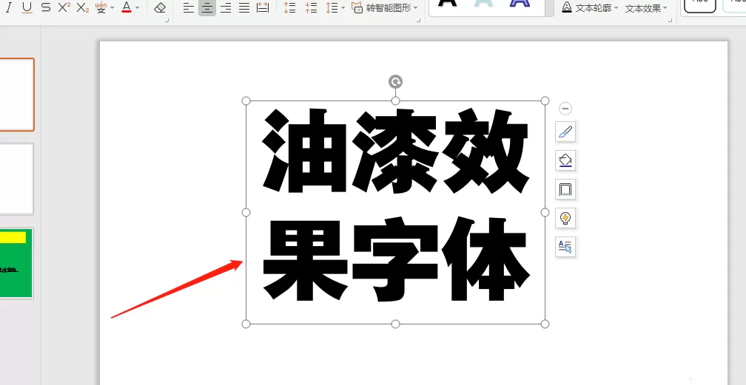Screen dimensions: 746x385
Task: Select right-middle resize handle of text box
Action: coord(545,213)
